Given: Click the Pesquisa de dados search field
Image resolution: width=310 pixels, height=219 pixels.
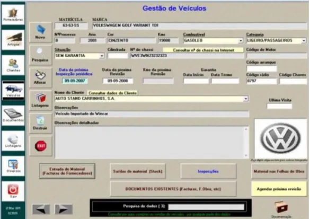Looking at the screenshot, I should [x=206, y=207].
